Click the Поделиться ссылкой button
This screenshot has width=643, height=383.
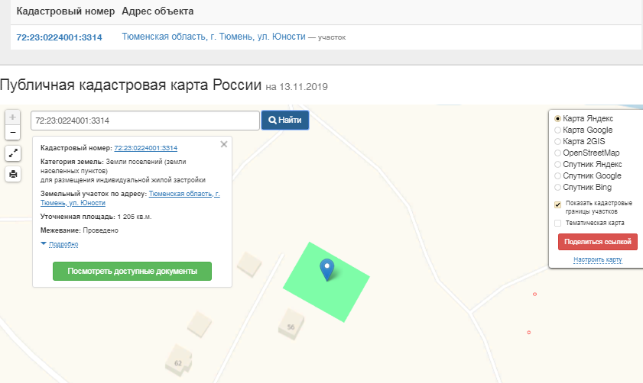597,242
